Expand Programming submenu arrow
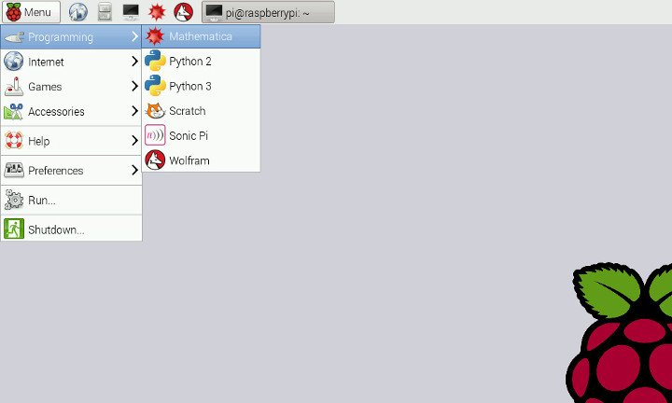Screen dimensions: 672x403 [x=134, y=36]
